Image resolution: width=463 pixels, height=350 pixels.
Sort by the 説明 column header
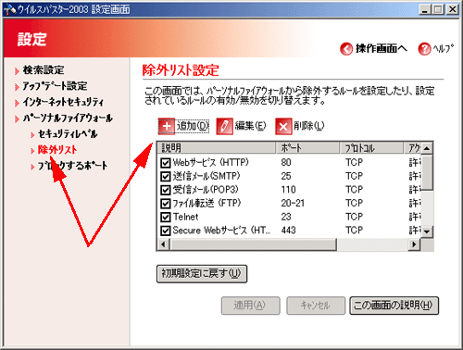pyautogui.click(x=217, y=148)
